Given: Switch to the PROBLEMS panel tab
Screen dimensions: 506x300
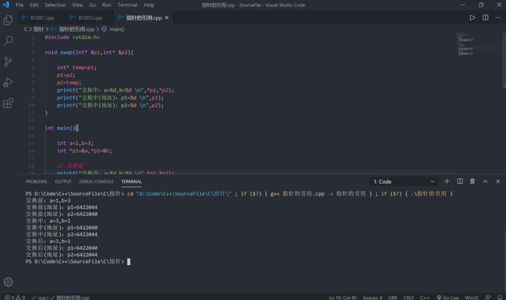Looking at the screenshot, I should click(x=36, y=182).
